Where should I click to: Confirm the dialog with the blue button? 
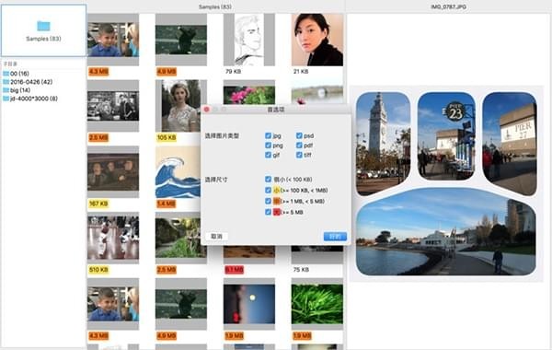(x=335, y=236)
